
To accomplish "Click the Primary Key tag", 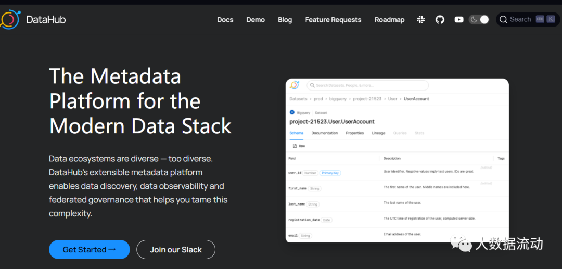I will tap(330, 173).
